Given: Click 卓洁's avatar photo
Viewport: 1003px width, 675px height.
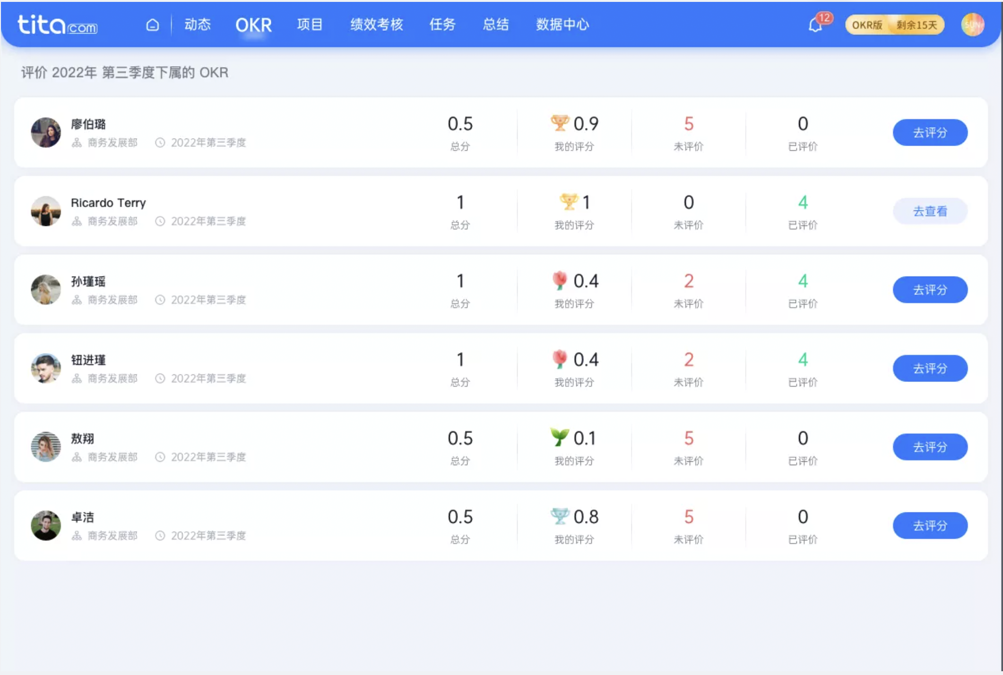Looking at the screenshot, I should coord(46,525).
